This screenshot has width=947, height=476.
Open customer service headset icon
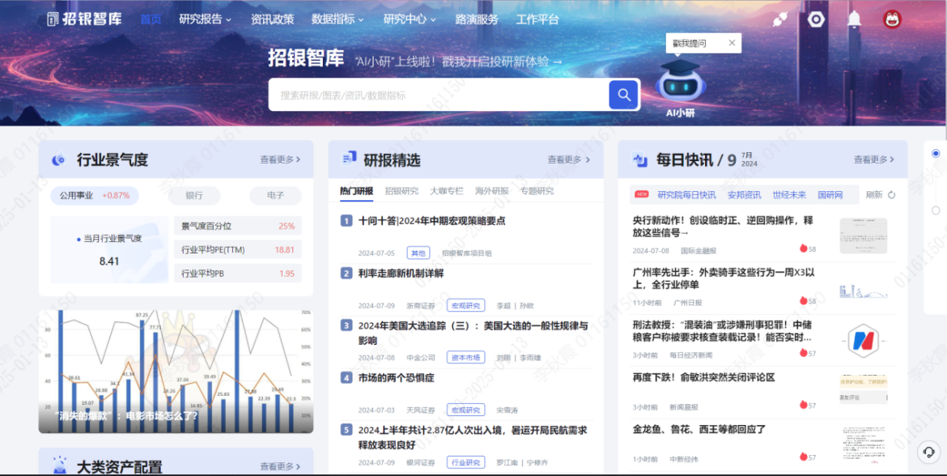929,452
